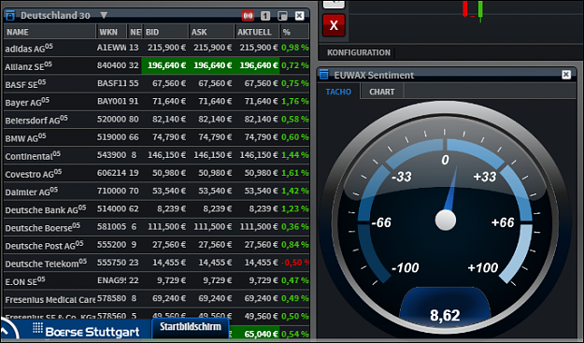Sort by BID column header
The image size is (584, 343).
(x=165, y=32)
